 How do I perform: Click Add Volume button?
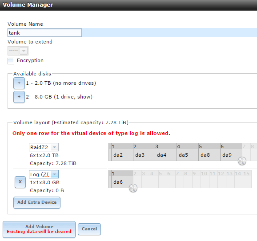39,229
